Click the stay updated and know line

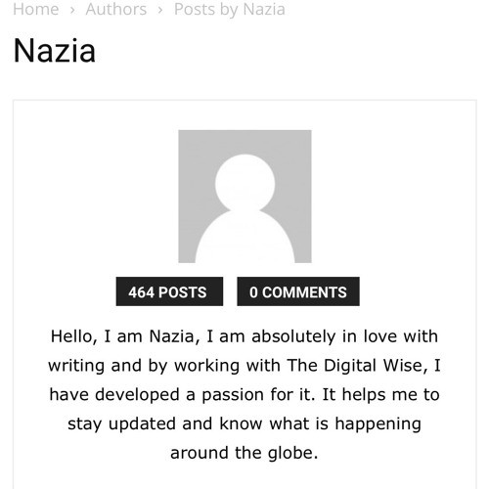click(x=244, y=424)
